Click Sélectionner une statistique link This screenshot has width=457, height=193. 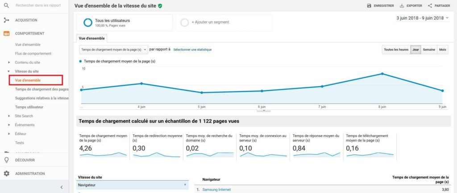(x=192, y=50)
